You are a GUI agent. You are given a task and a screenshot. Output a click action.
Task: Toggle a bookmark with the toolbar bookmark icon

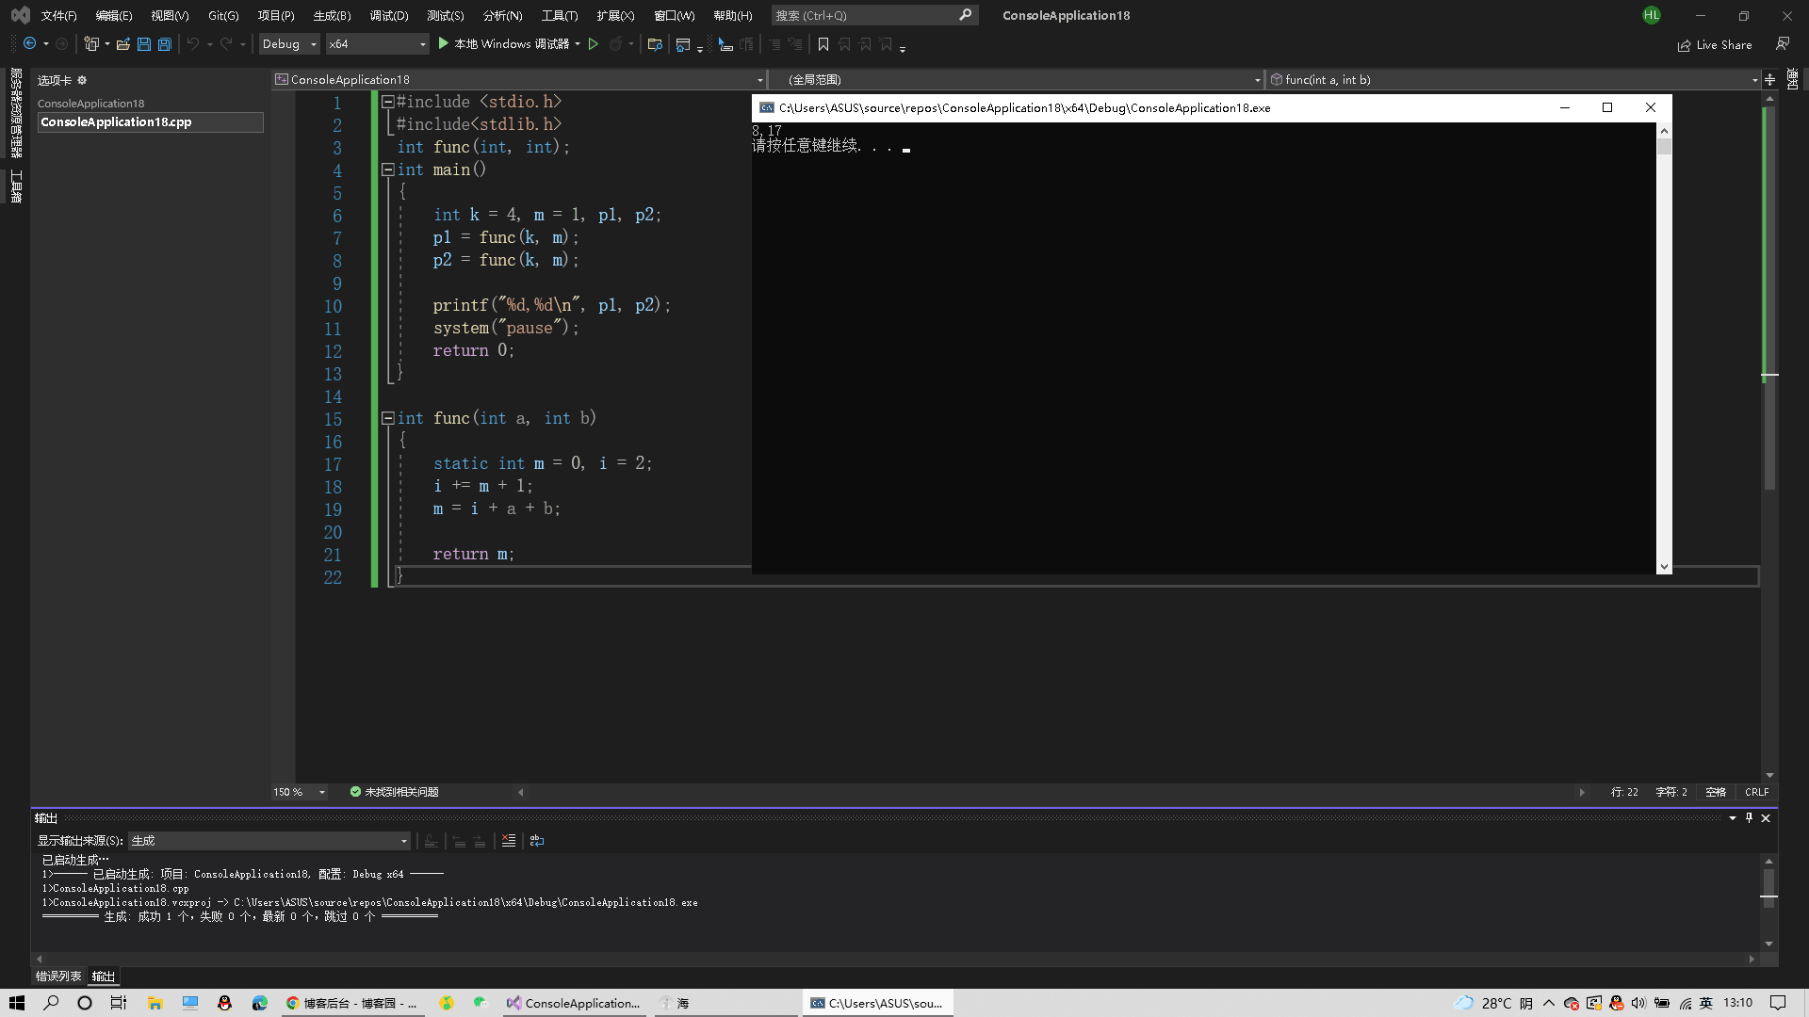click(823, 44)
